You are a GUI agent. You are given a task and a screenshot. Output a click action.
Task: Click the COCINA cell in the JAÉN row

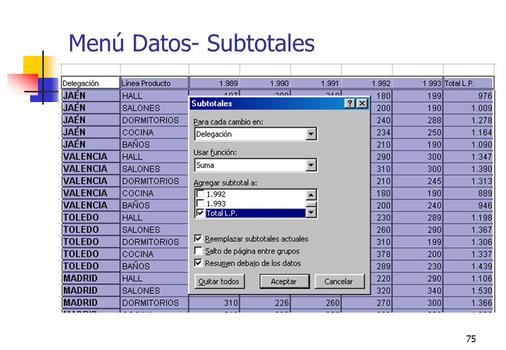coord(154,132)
